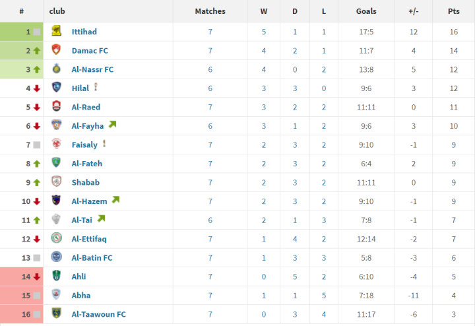Click the Hilal club crest icon
Viewport: 475px width, 326px height.
pos(56,88)
